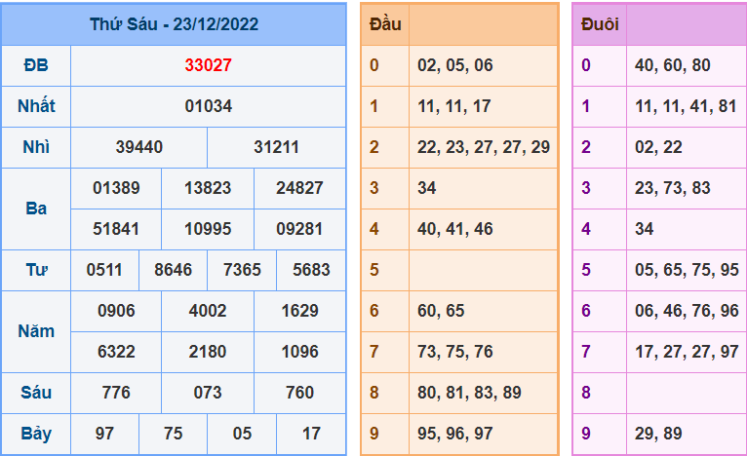Select Ba prize number 01389
Image resolution: width=747 pixels, height=456 pixels.
point(116,188)
